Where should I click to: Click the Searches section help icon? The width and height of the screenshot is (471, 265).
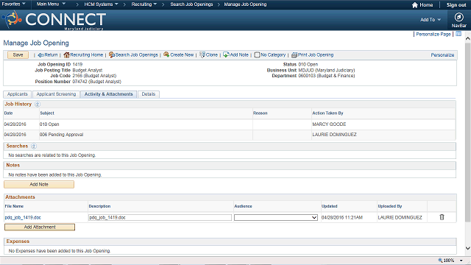34,146
